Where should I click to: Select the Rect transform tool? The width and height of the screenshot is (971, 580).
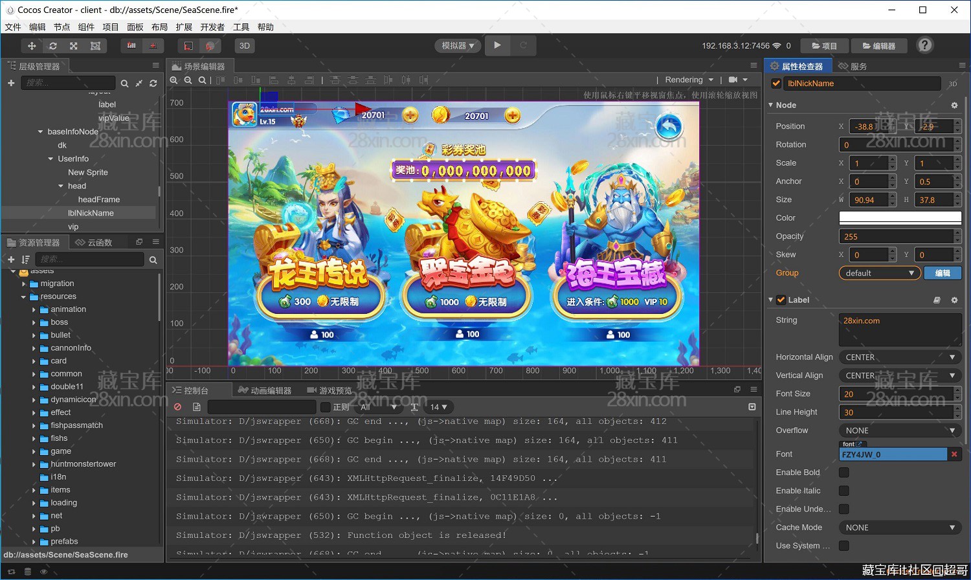[95, 46]
